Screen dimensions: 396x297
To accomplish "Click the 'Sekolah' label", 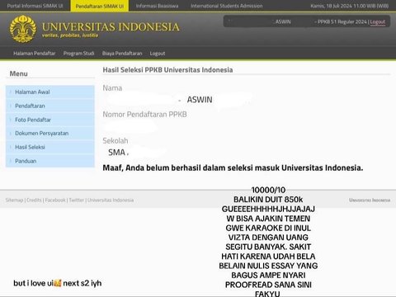I will click(115, 141).
